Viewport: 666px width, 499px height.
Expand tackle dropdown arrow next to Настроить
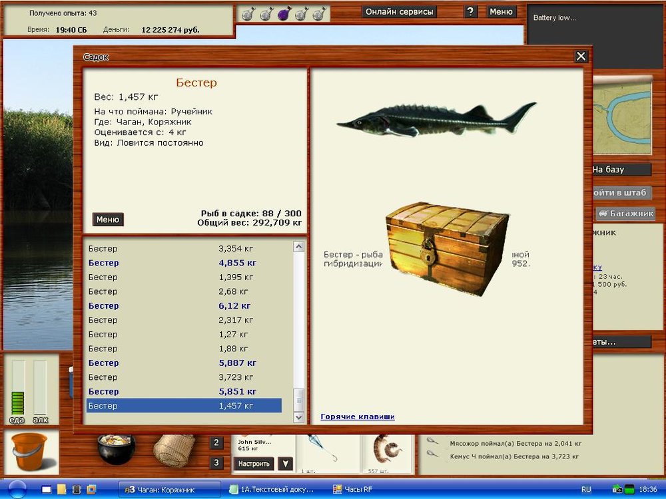(284, 464)
